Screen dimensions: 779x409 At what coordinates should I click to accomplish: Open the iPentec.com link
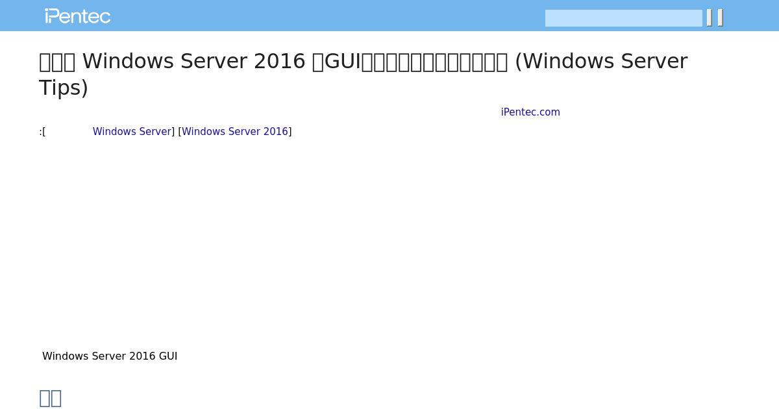(530, 112)
